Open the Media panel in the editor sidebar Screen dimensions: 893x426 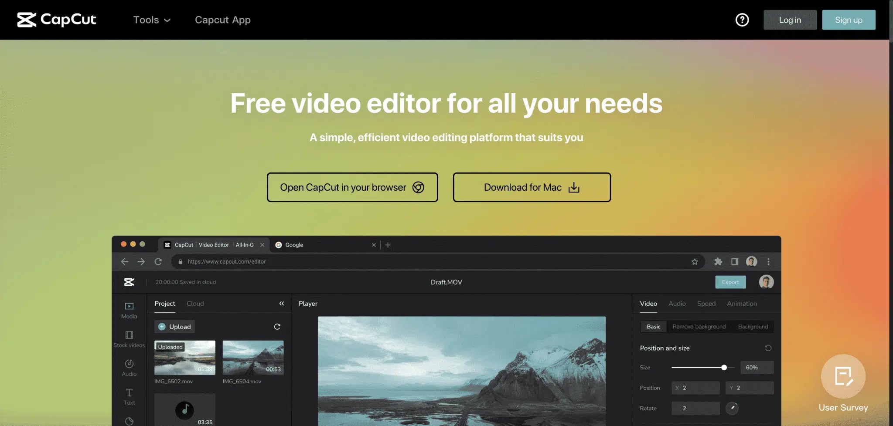[129, 310]
